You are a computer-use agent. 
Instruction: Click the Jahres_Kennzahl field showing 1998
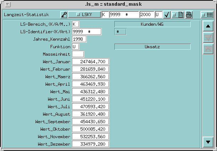pos(79,39)
